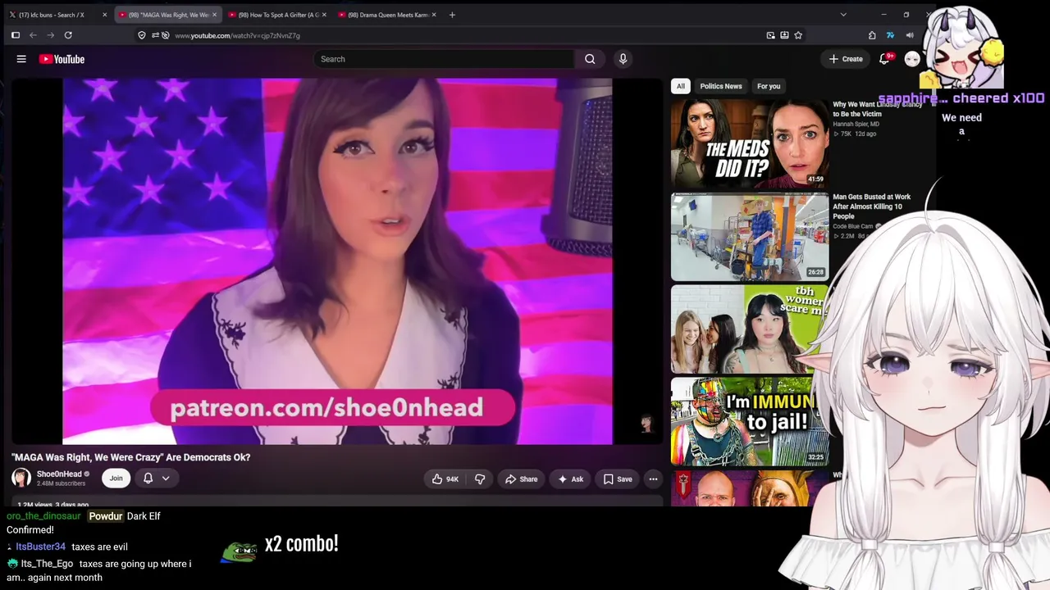The height and width of the screenshot is (590, 1050).
Task: Click the video player area
Action: click(337, 261)
